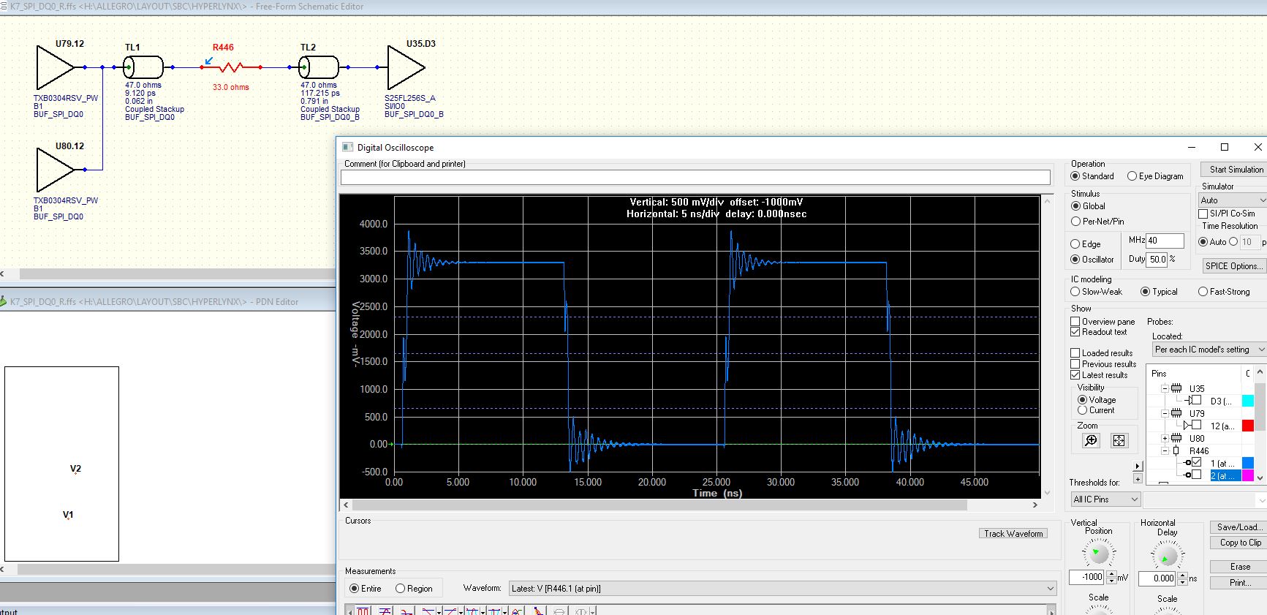Expand the U80 node in Pins tree
Viewport: 1267px width, 615px height.
[1165, 438]
